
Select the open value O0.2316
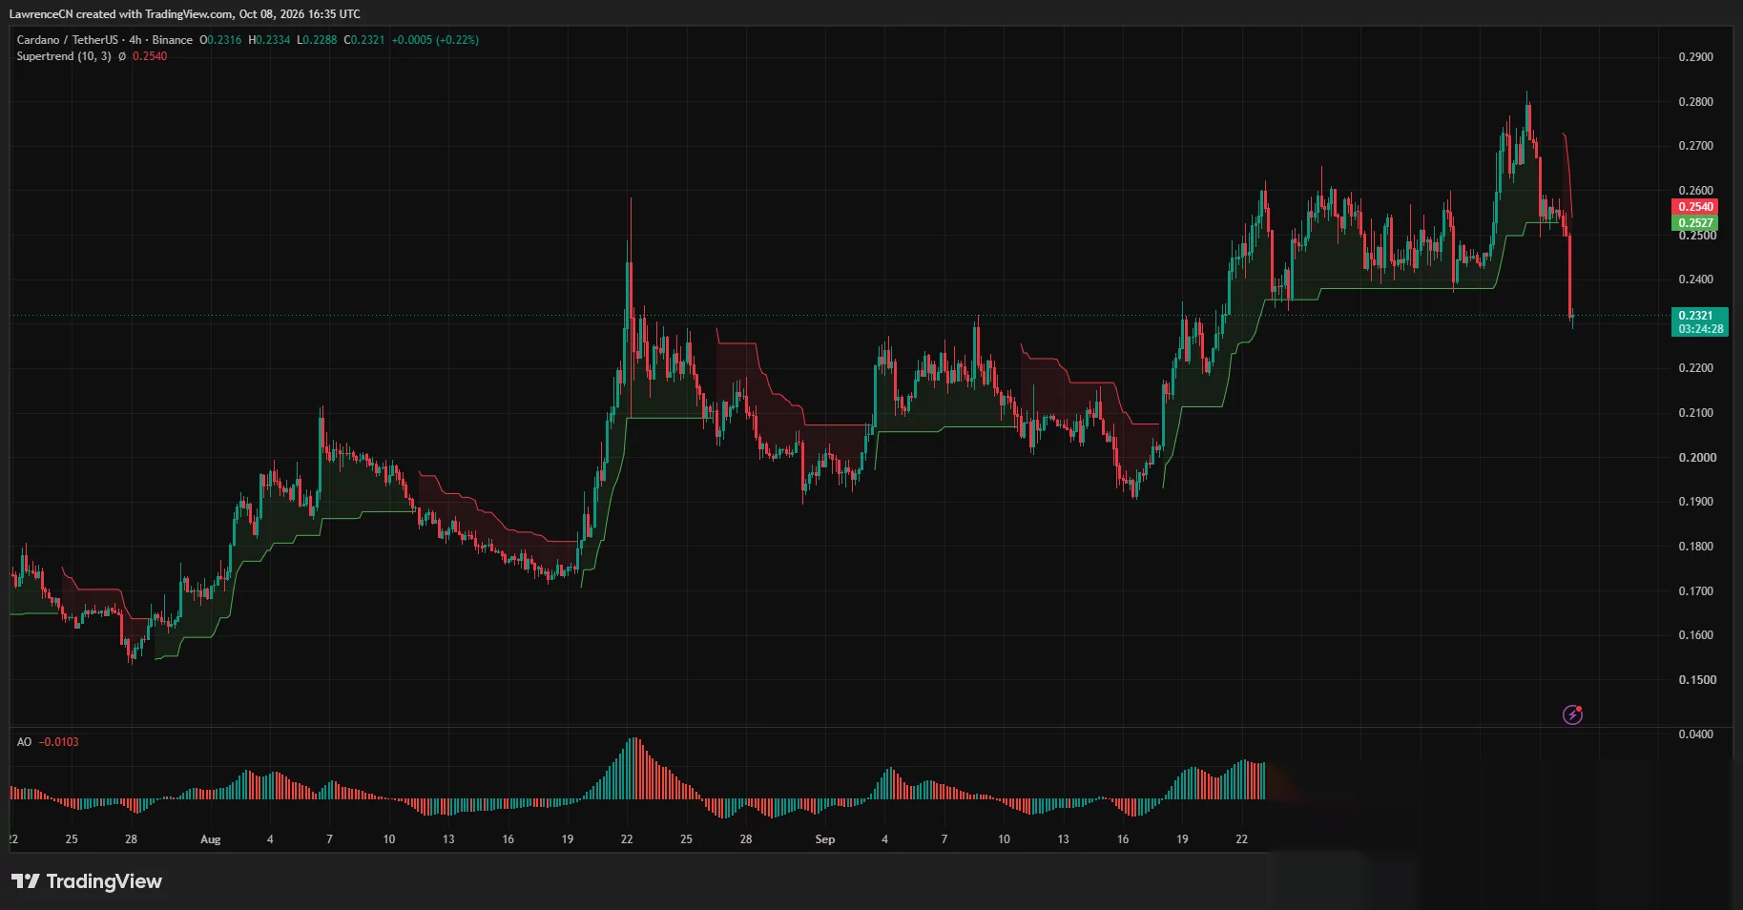pos(220,40)
